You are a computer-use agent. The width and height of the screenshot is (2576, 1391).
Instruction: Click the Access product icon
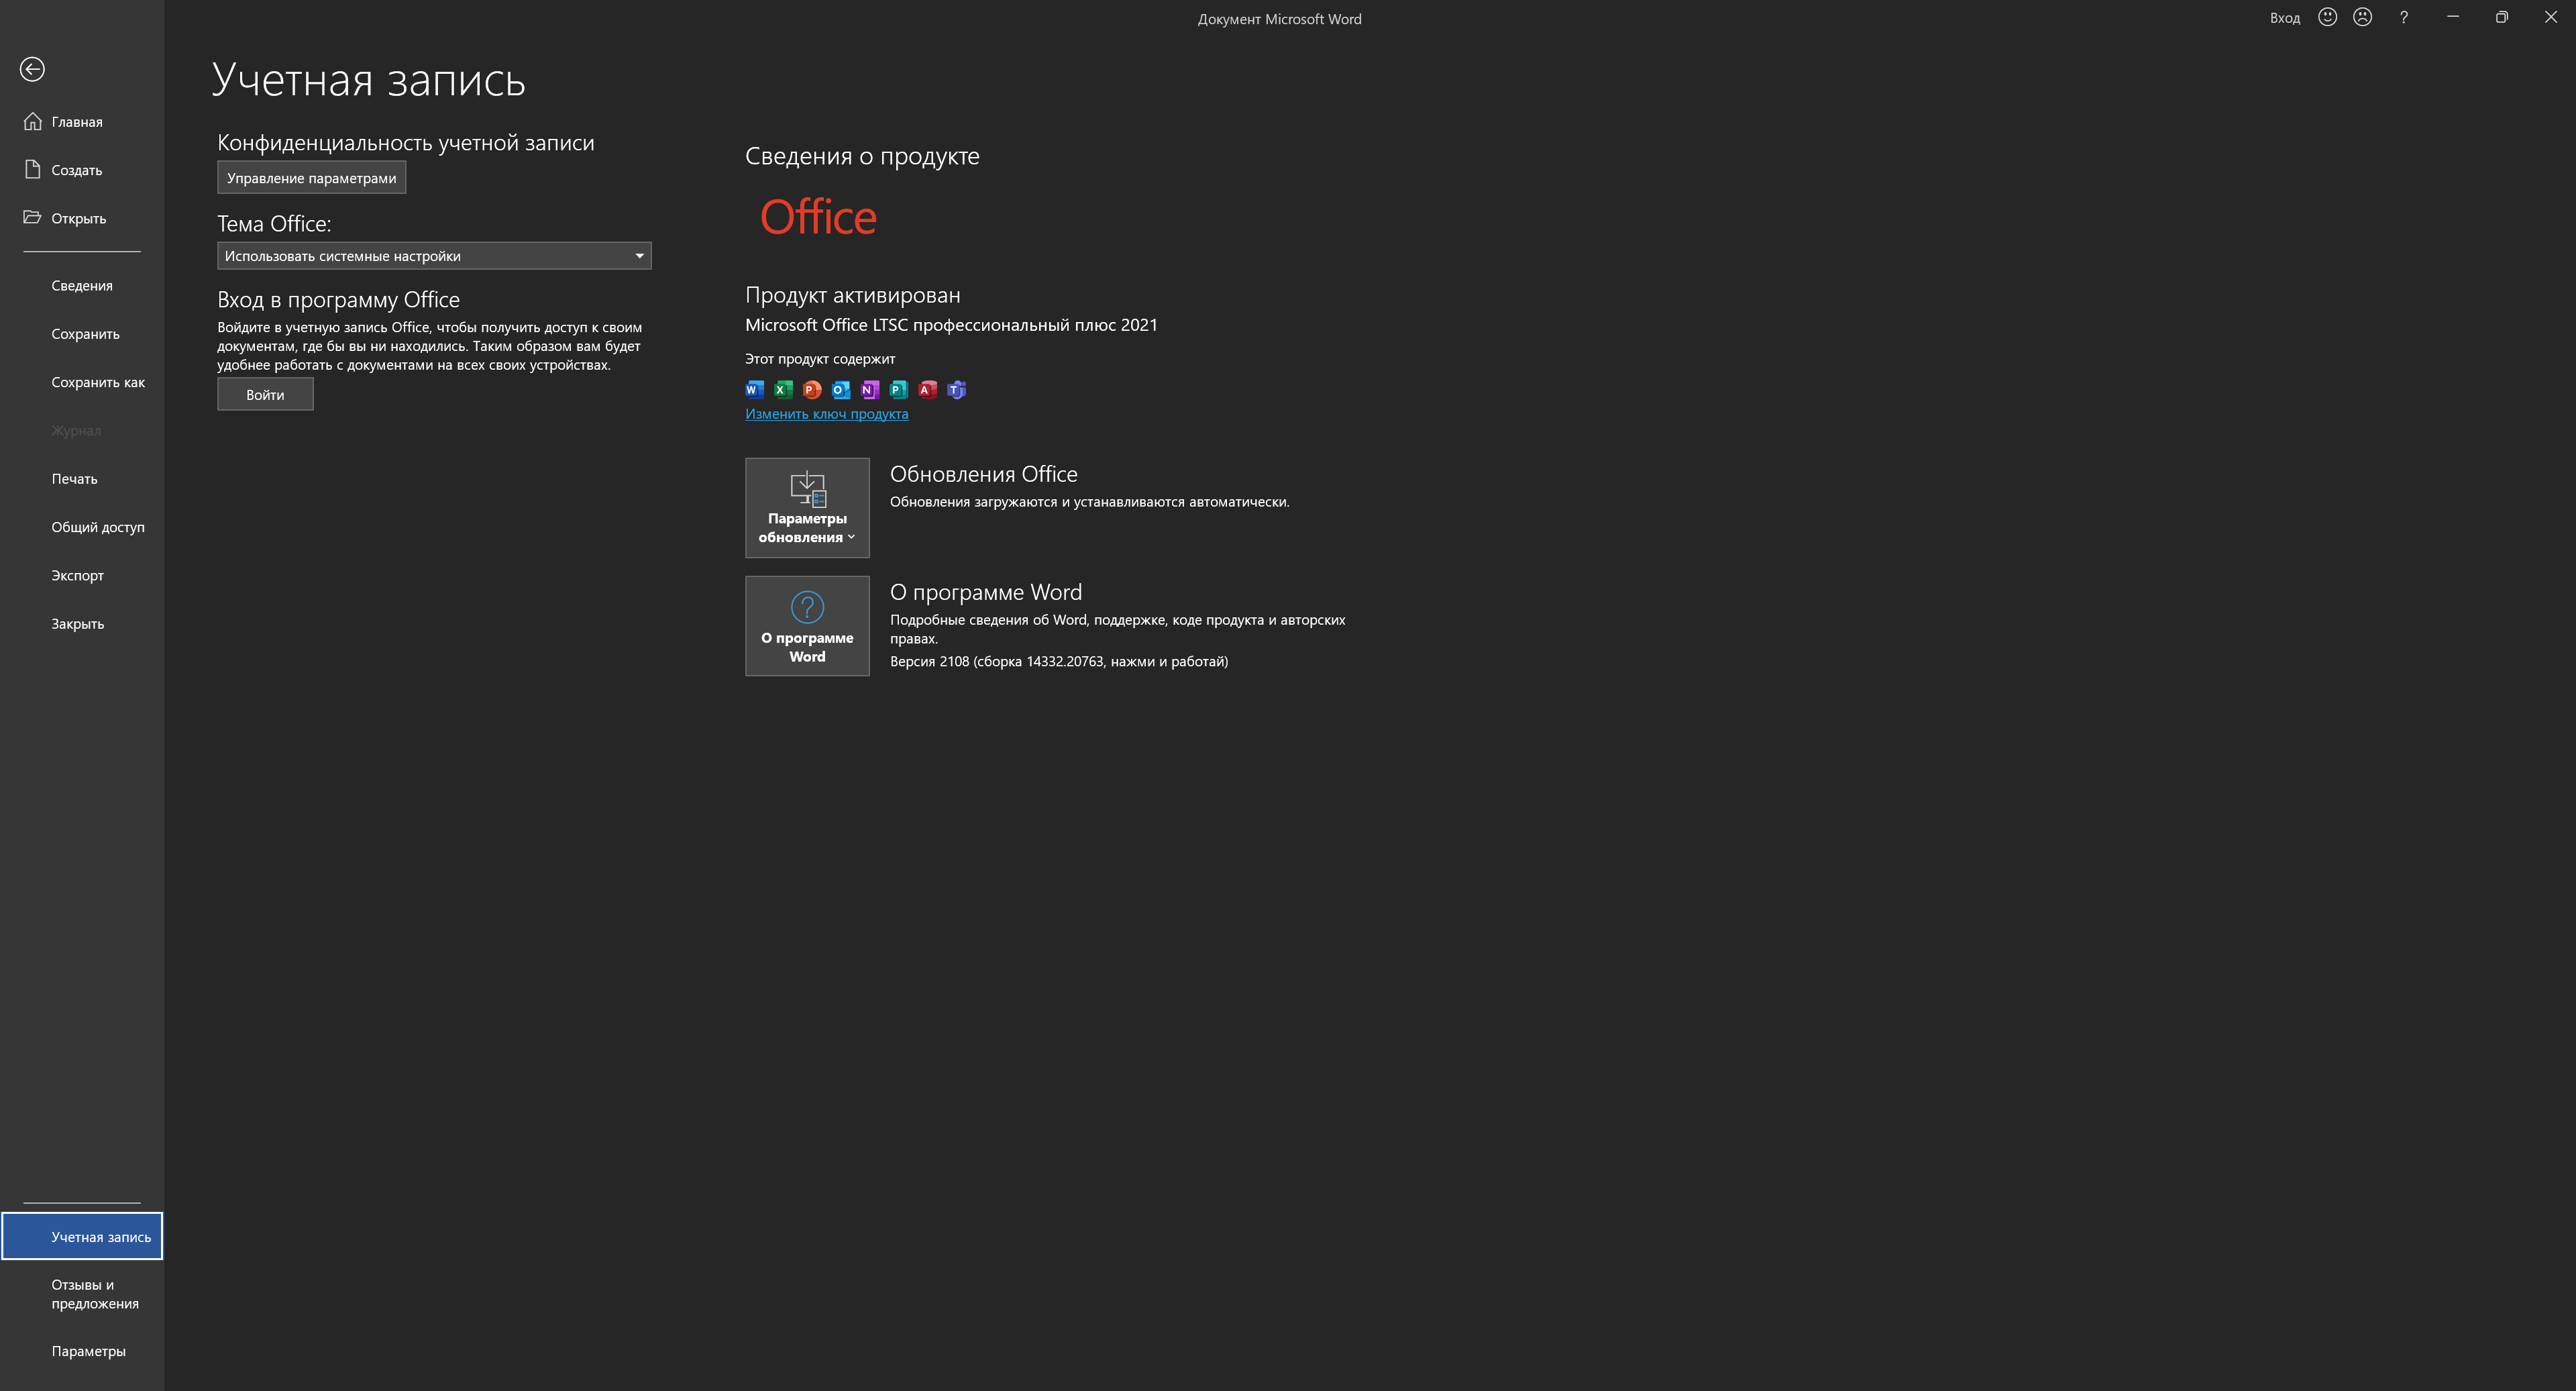(x=928, y=390)
